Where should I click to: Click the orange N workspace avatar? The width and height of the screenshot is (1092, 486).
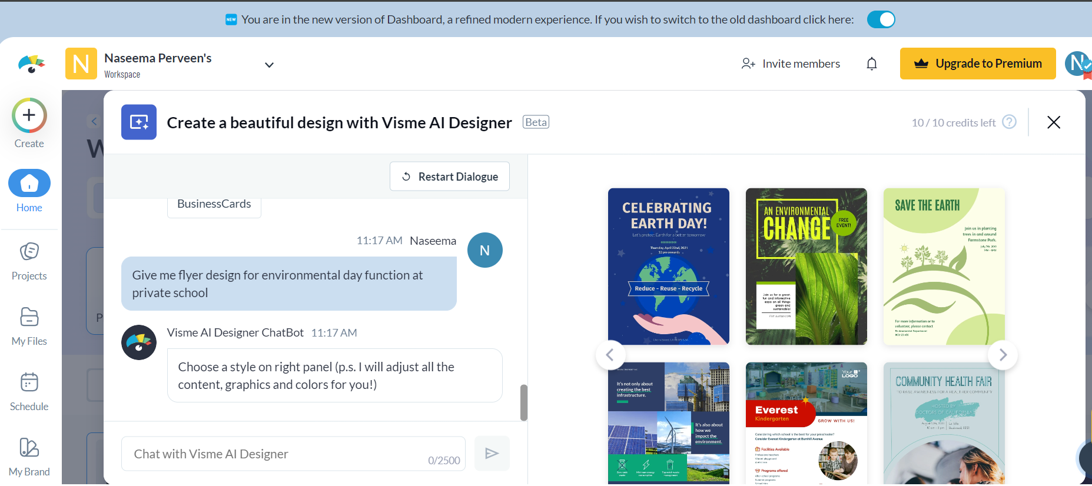81,64
